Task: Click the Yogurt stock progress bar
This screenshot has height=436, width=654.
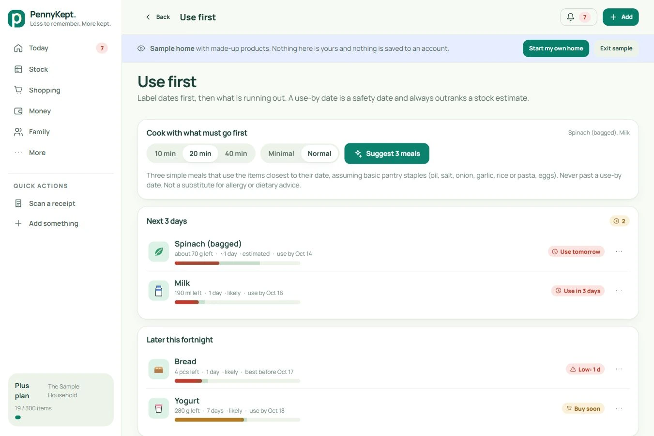Action: pyautogui.click(x=237, y=420)
